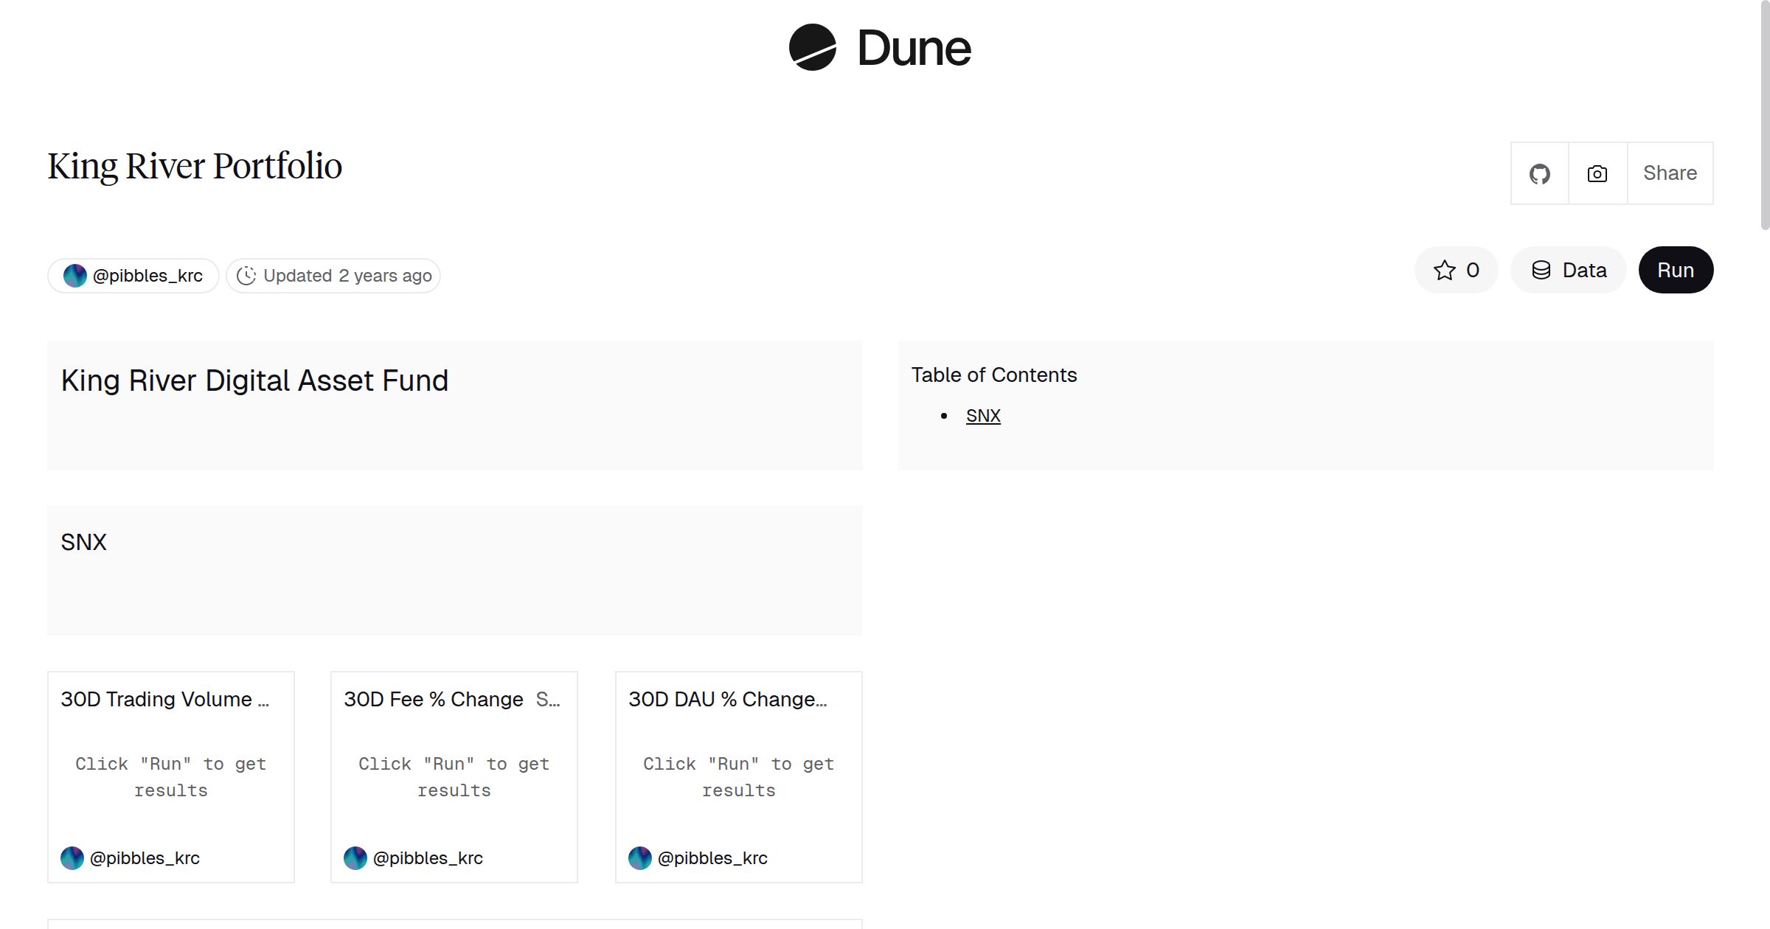The width and height of the screenshot is (1770, 929).
Task: Click the Dune logo icon
Action: point(812,47)
